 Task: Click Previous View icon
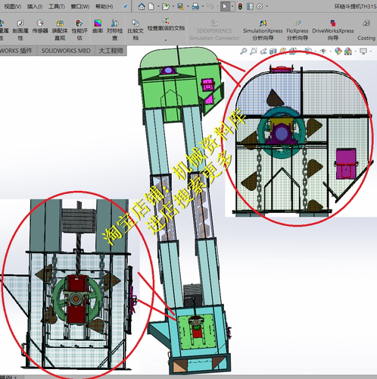tap(263, 52)
